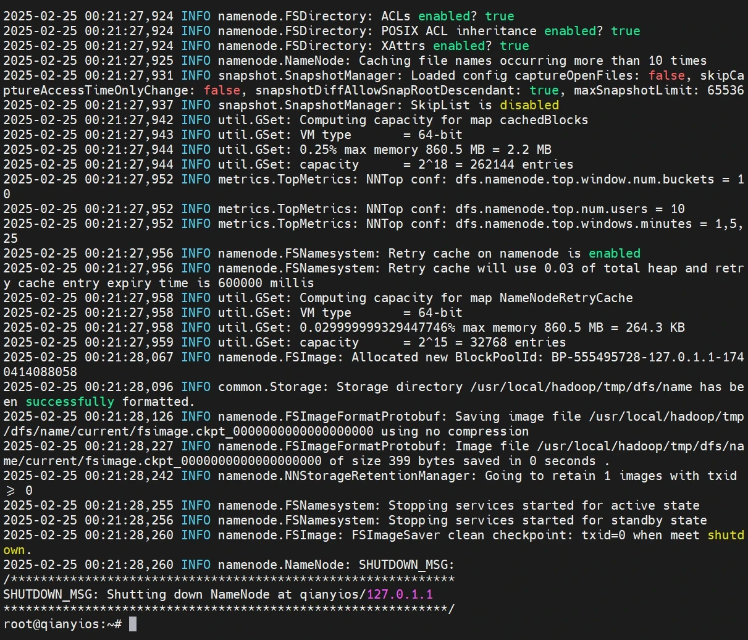The image size is (748, 640).
Task: Click the green "successfully" word
Action: tap(70, 402)
